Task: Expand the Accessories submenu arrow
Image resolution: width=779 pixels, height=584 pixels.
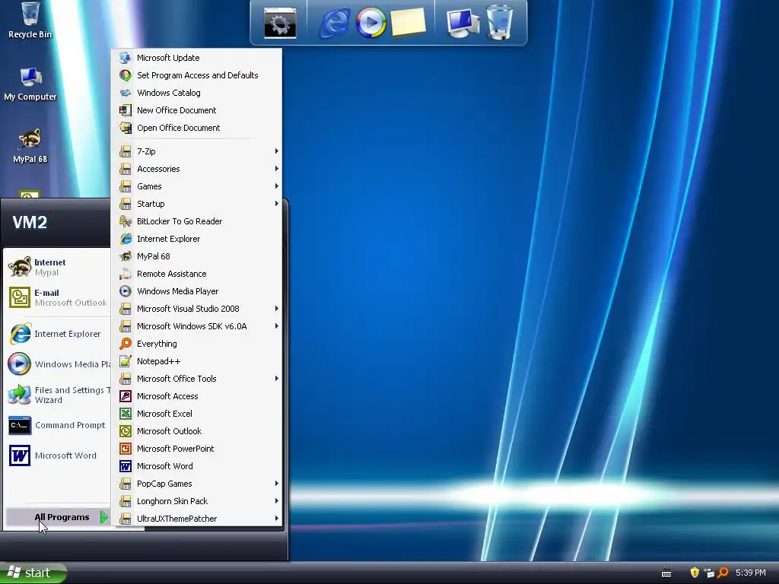Action: tap(277, 168)
